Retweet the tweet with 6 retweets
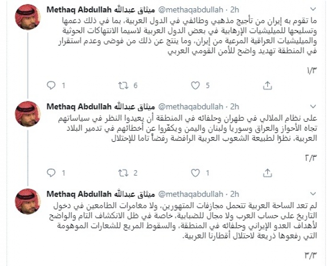The height and width of the screenshot is (266, 327). 124,85
